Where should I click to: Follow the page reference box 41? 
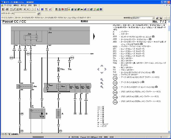point(25,70)
